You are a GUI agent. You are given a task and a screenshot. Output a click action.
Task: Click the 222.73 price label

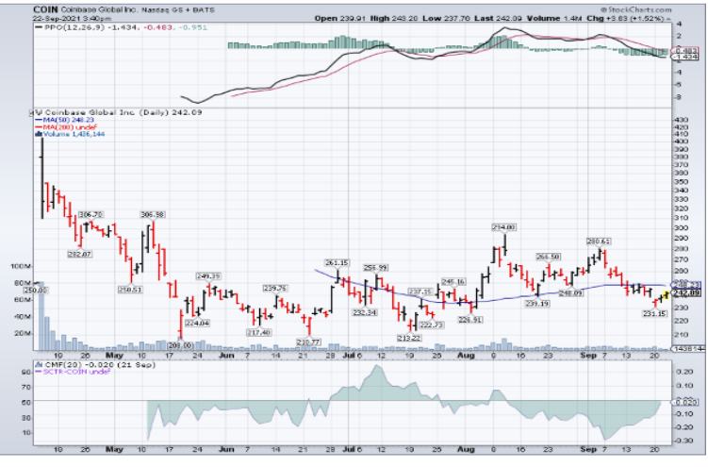pos(431,325)
